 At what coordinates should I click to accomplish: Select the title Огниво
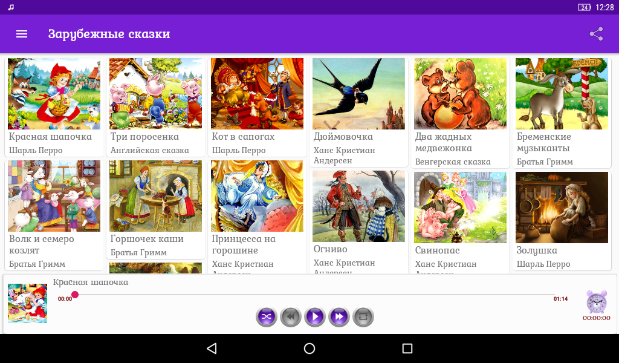click(331, 249)
